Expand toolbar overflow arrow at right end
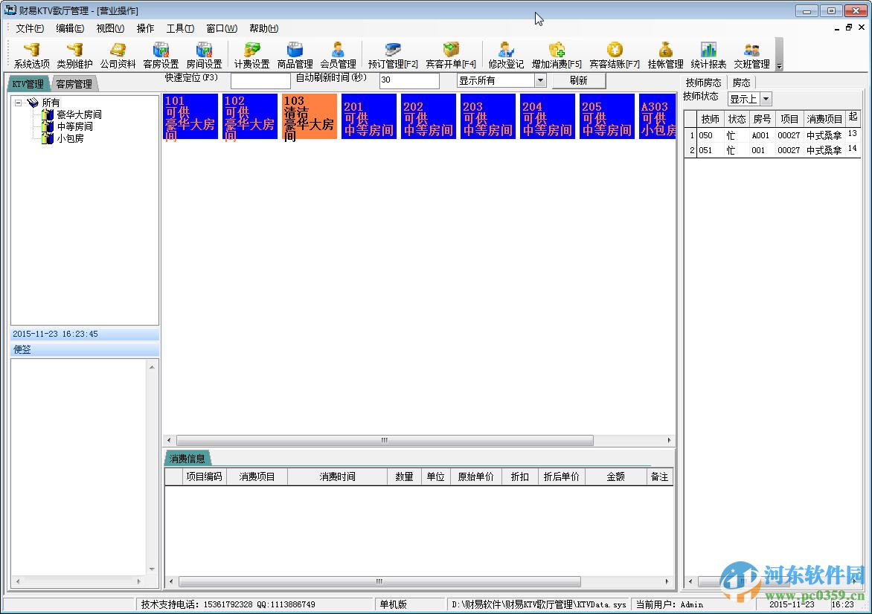The image size is (872, 614). tap(779, 66)
